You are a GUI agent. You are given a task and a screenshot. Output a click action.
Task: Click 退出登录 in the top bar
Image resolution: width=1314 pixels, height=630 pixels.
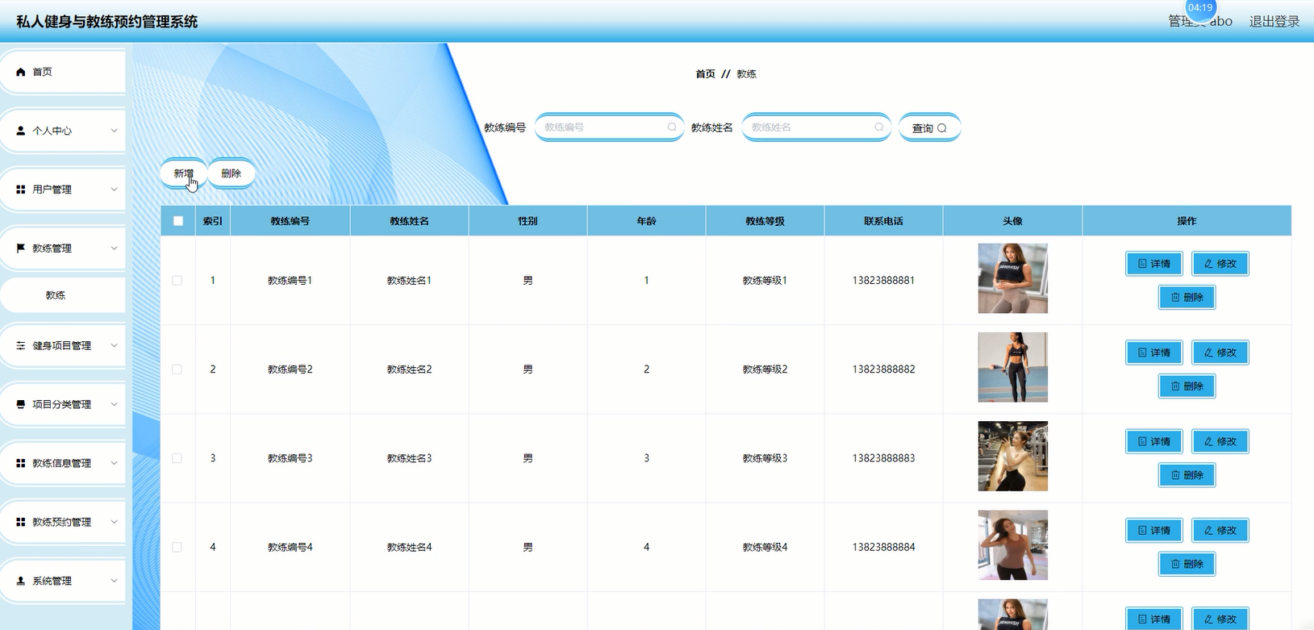(x=1274, y=22)
